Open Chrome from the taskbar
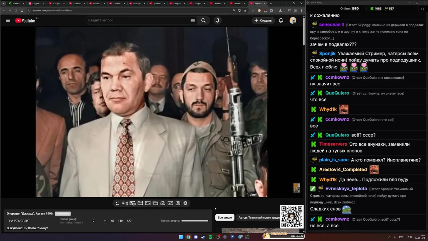The image size is (428, 241). [x=188, y=237]
